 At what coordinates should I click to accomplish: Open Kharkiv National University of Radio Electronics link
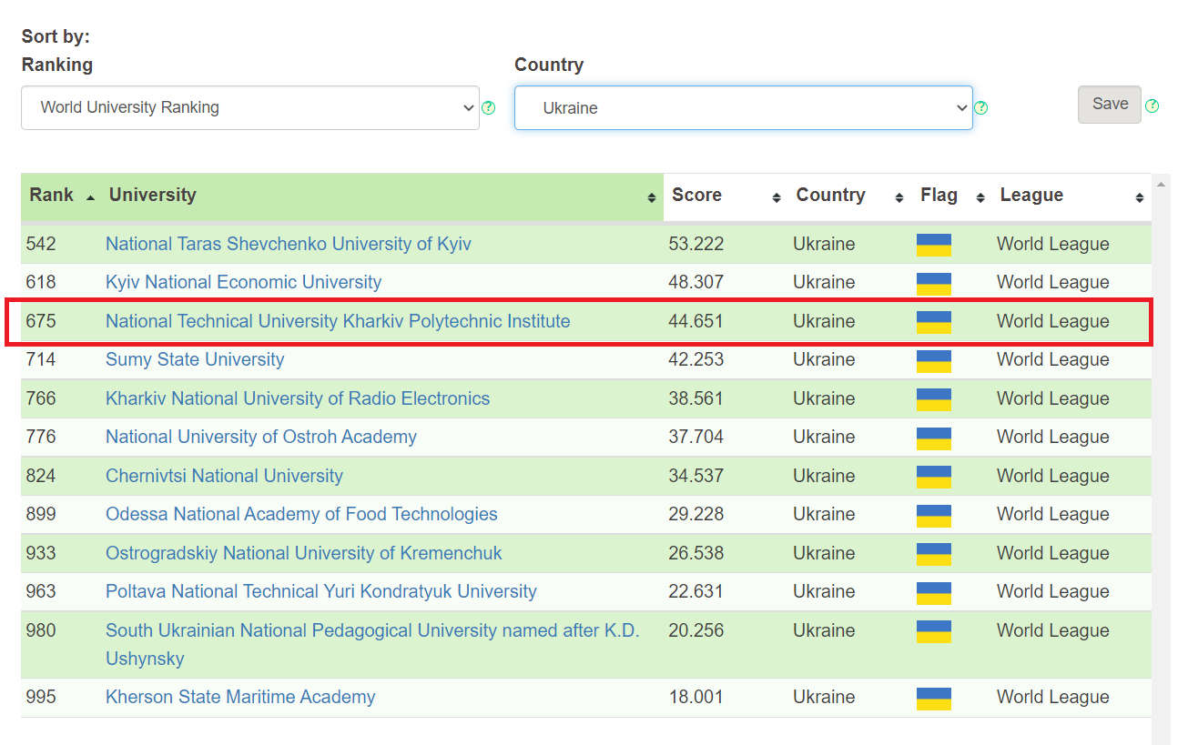point(298,398)
